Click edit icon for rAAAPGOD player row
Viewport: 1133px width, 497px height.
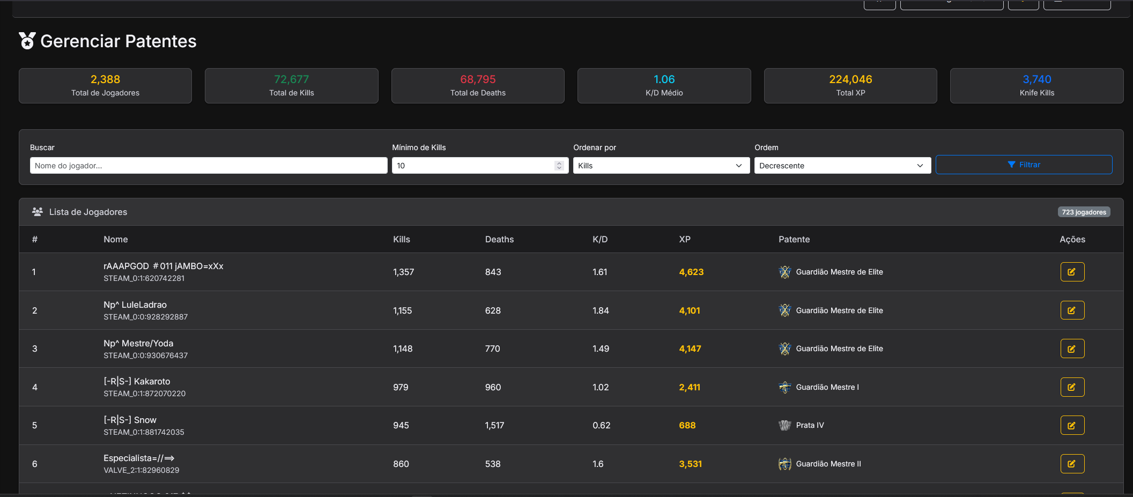coord(1072,272)
